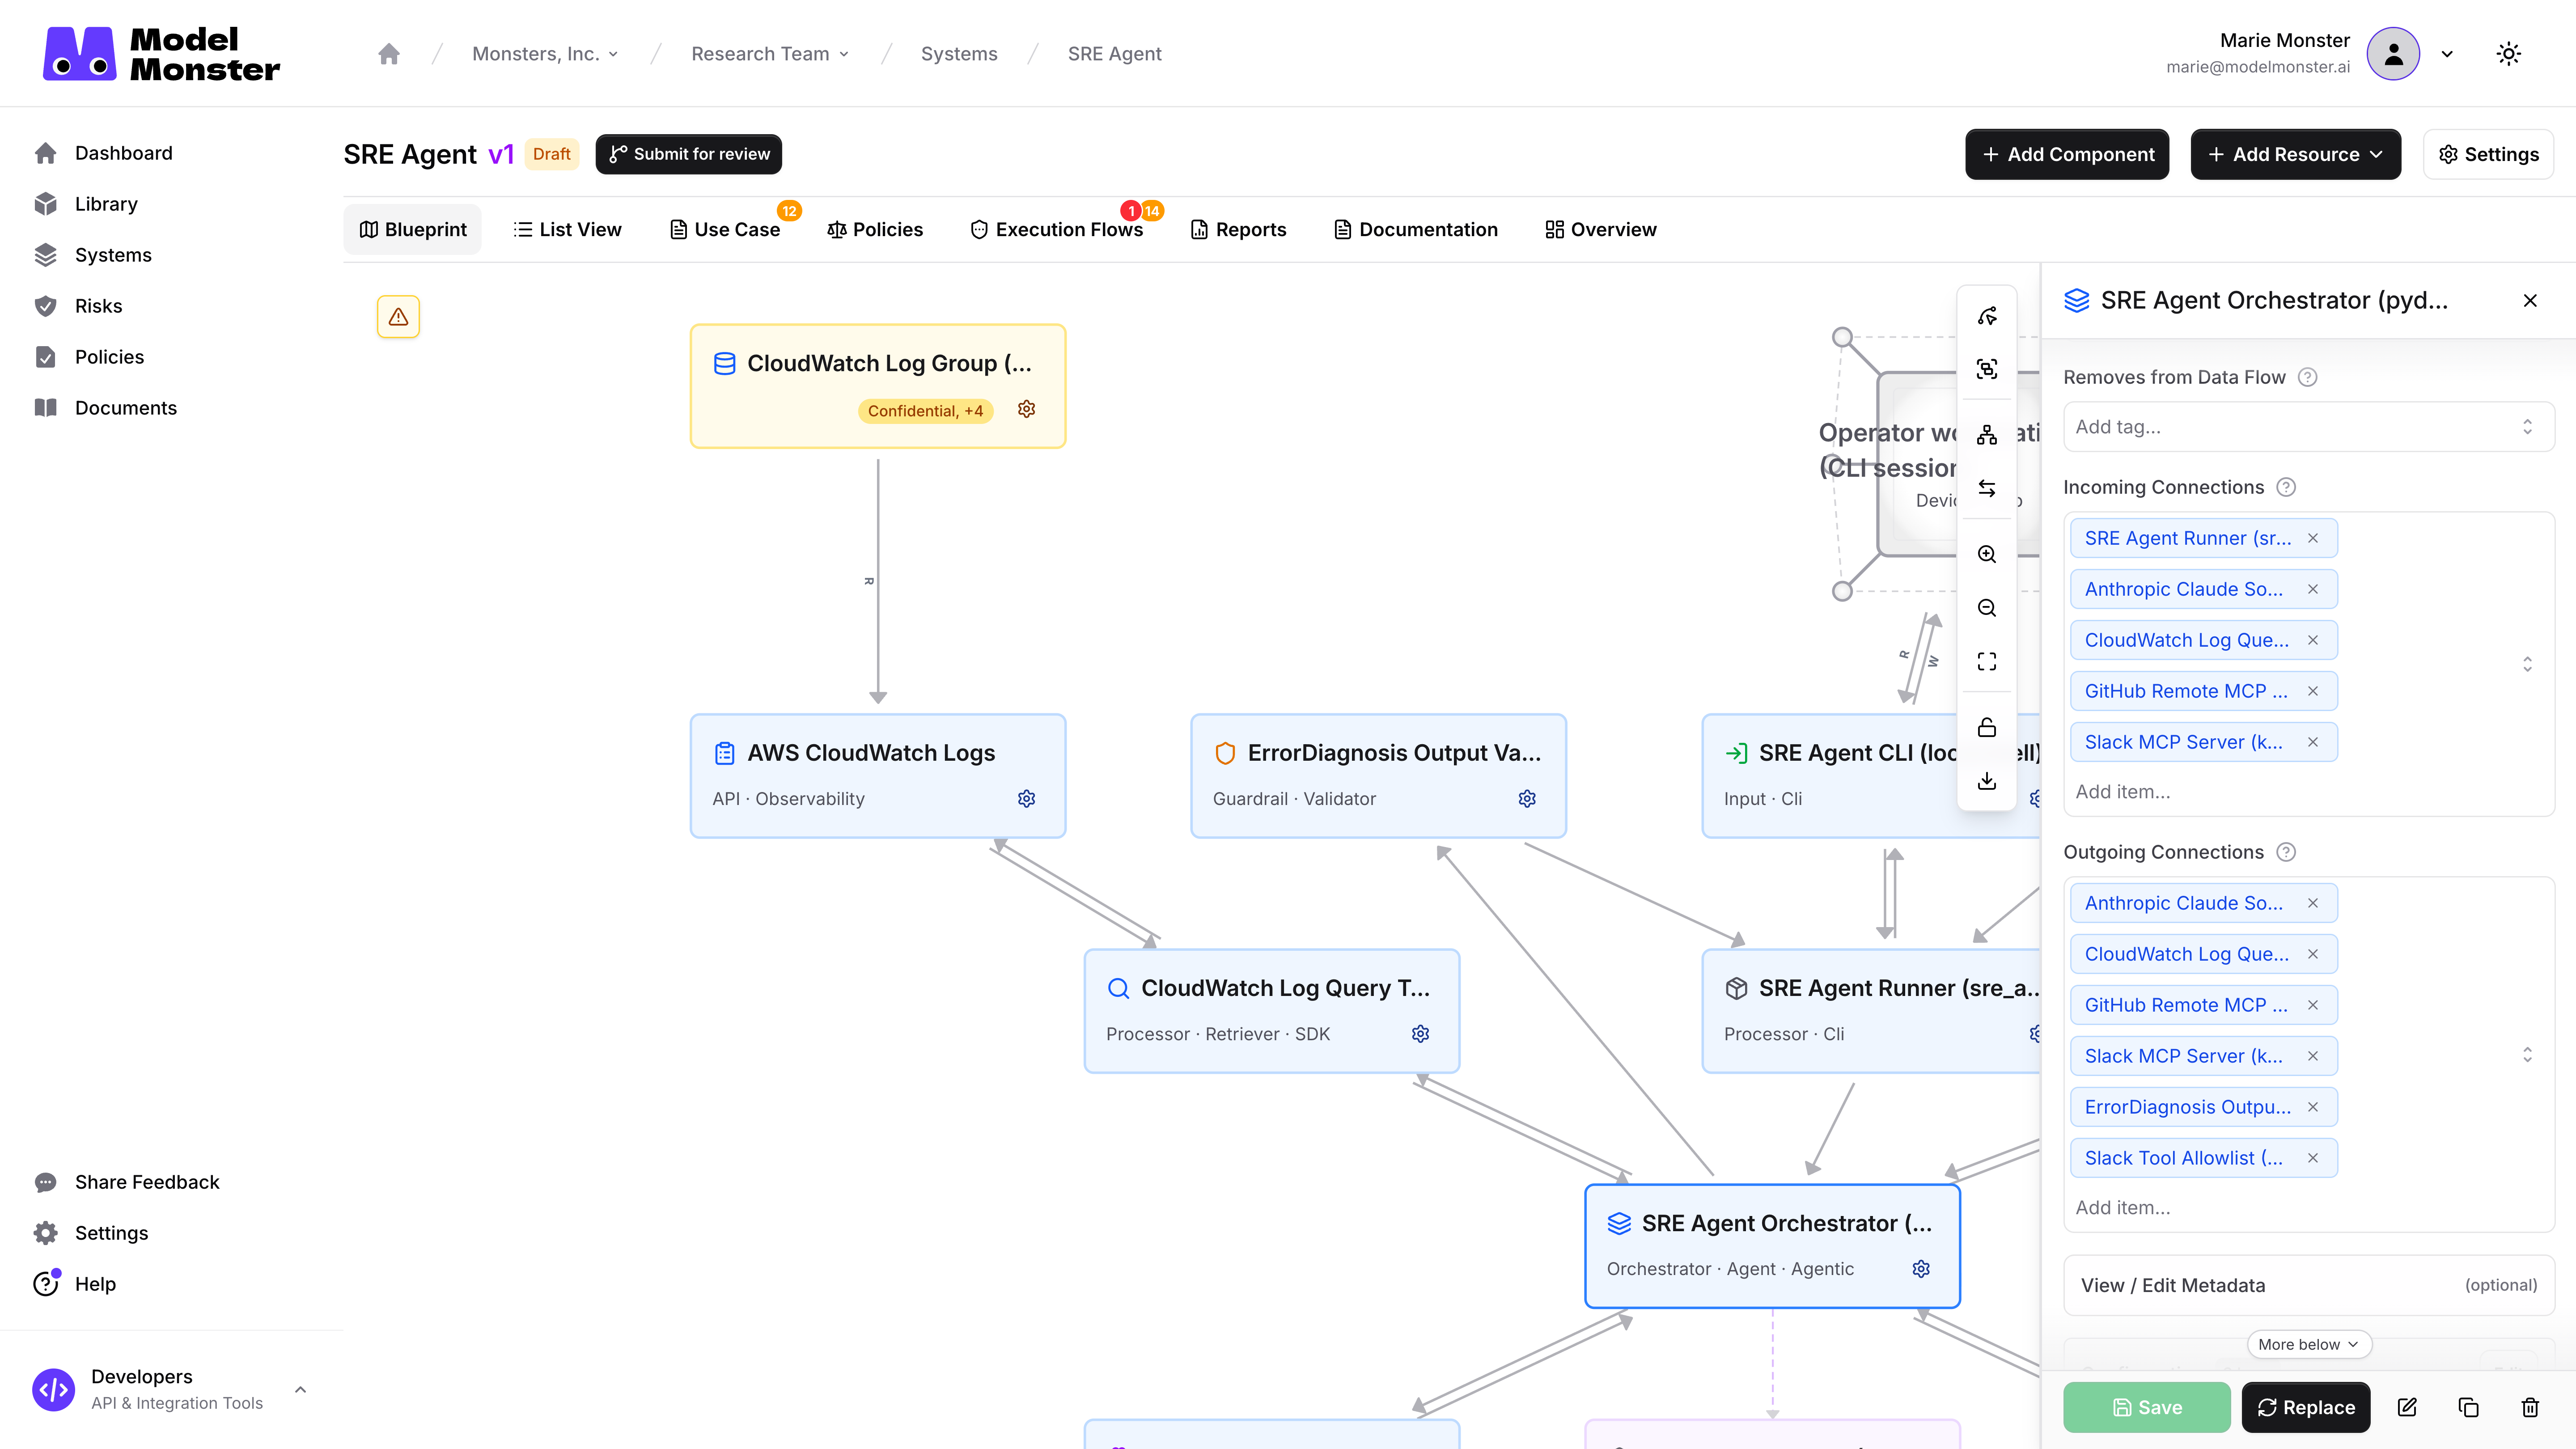Screen dimensions: 2576x1449
Task: Expand the Developers section in sidebar
Action: tap(300, 1390)
